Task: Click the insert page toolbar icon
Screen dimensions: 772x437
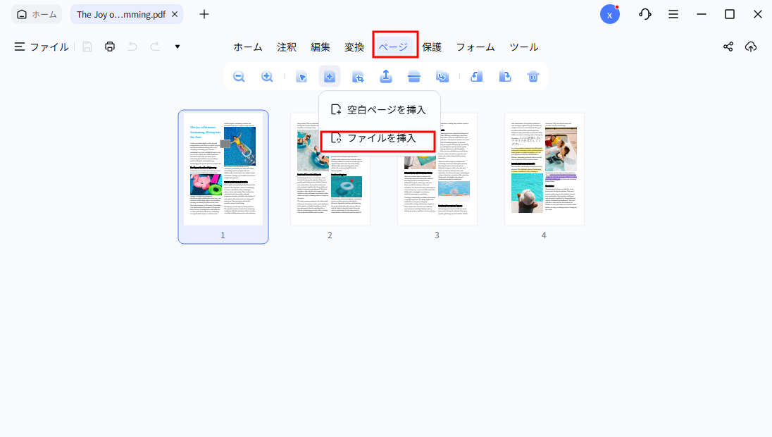Action: click(x=329, y=77)
